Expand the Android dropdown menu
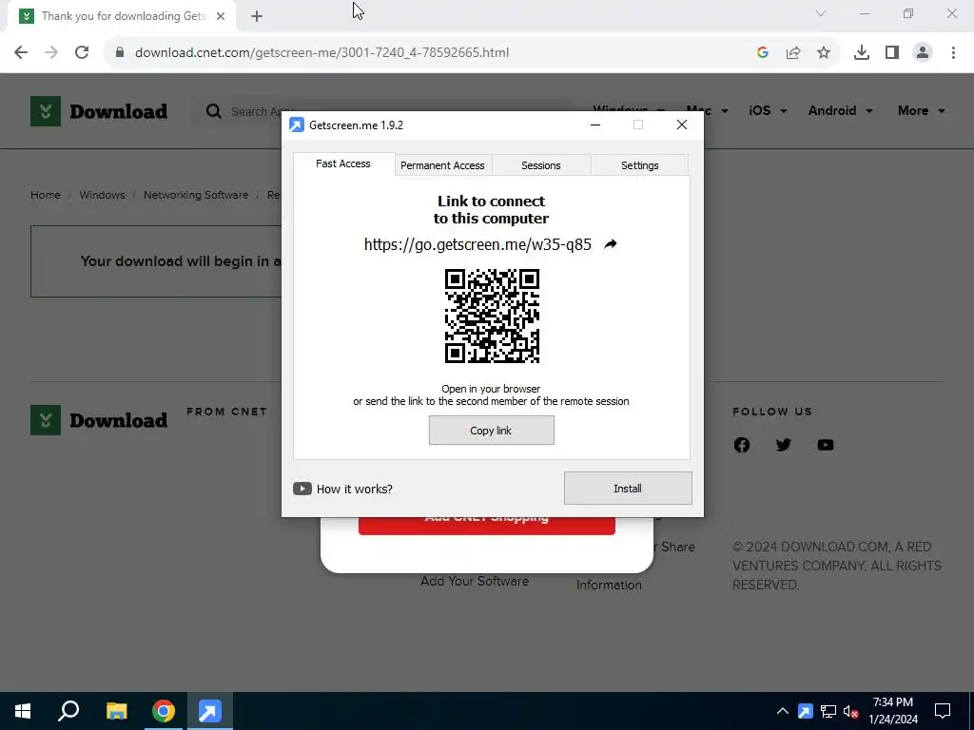The height and width of the screenshot is (730, 974). tap(841, 110)
